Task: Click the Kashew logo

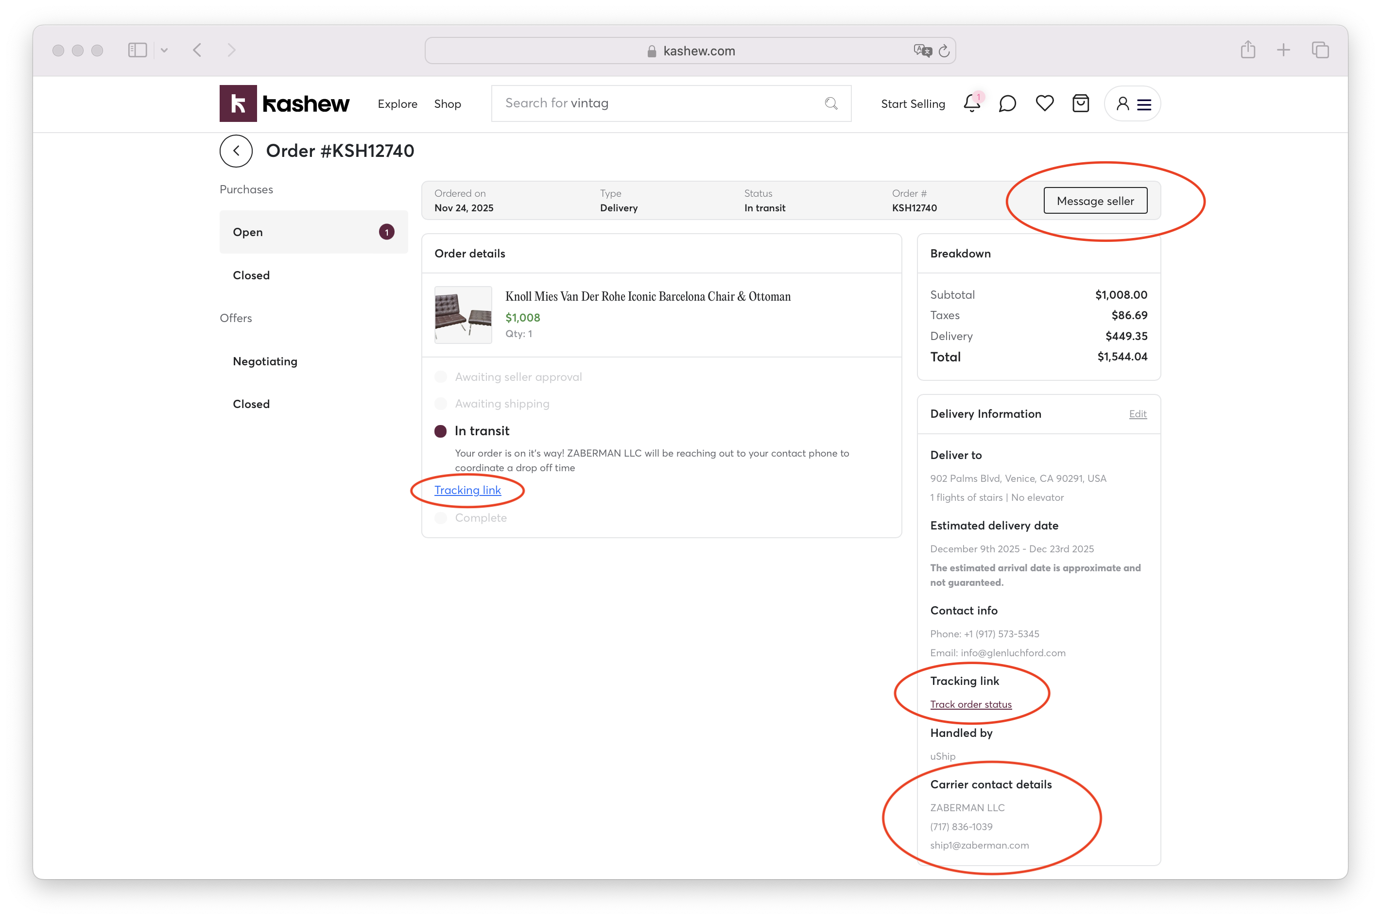Action: coord(284,103)
